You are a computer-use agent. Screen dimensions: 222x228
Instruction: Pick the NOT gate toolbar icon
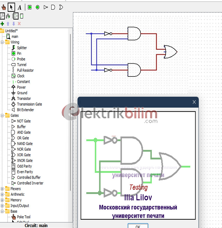click(x=46, y=7)
